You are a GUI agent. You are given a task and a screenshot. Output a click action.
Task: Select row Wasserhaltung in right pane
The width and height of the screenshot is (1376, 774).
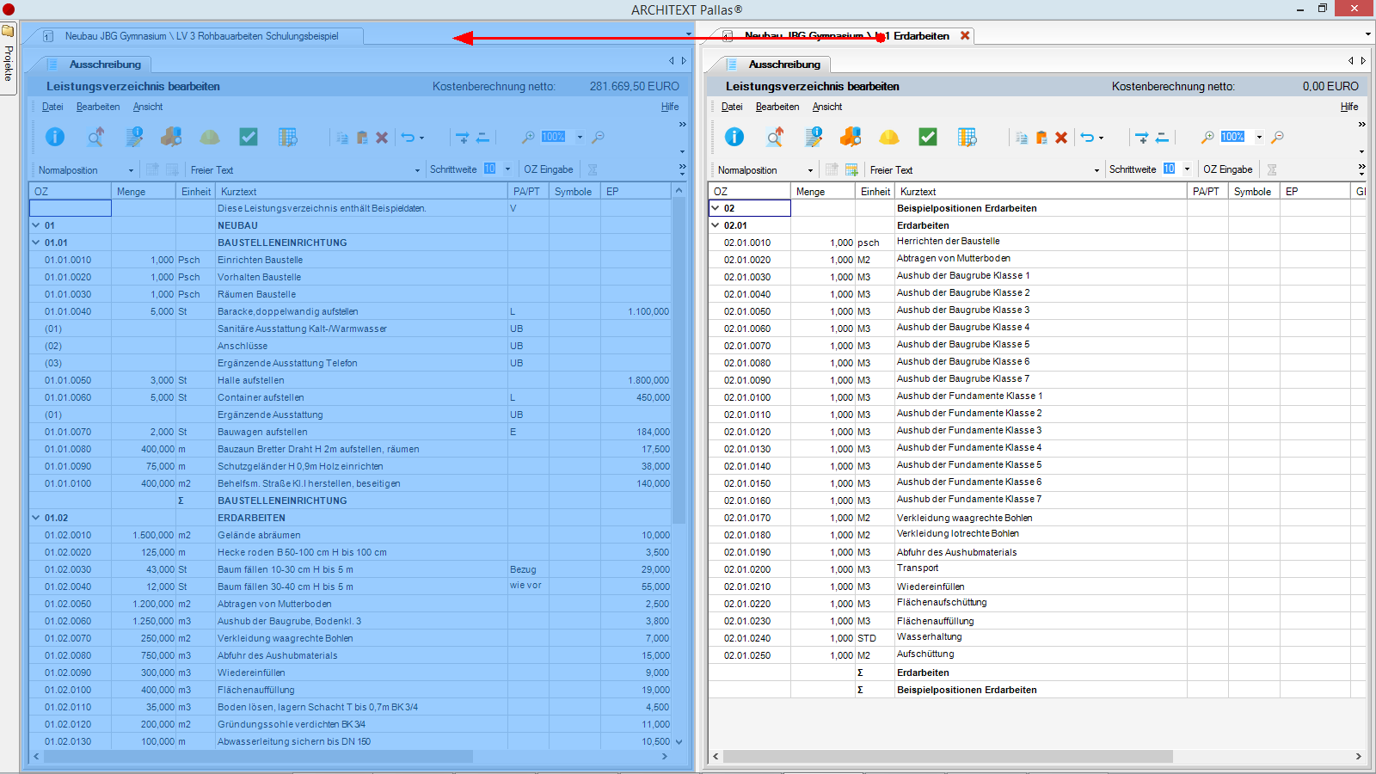tap(1037, 637)
